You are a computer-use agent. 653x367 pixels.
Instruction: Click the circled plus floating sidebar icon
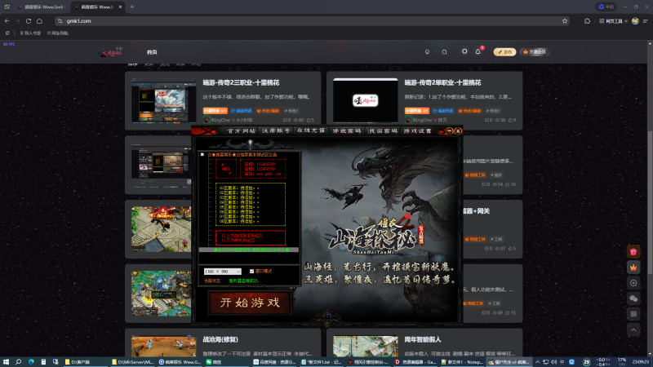click(x=633, y=283)
